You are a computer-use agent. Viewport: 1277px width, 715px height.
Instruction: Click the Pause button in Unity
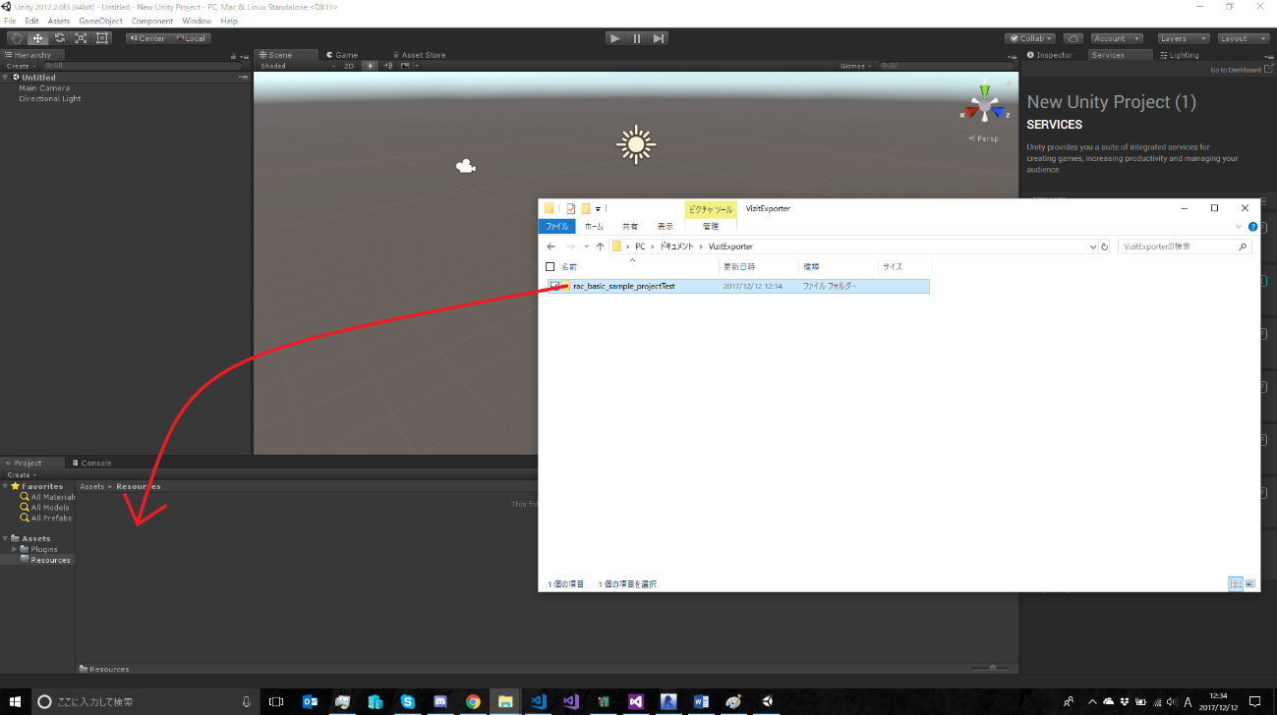(636, 37)
